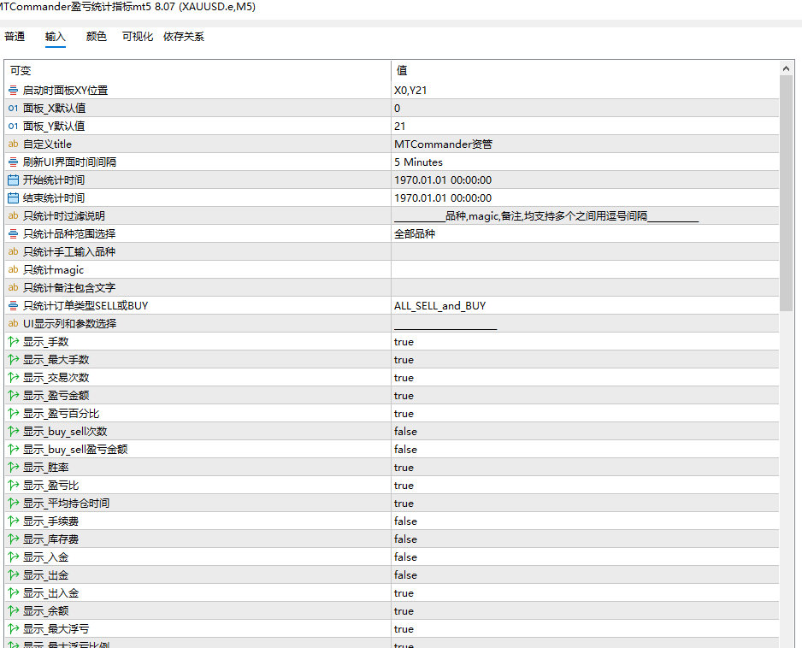
Task: Click the string icon beside 只统计备注包含文字
Action: point(14,287)
